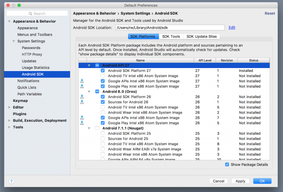Expand the Build, Execution, Deployment section
283x192 pixels.
pyautogui.click(x=9, y=120)
